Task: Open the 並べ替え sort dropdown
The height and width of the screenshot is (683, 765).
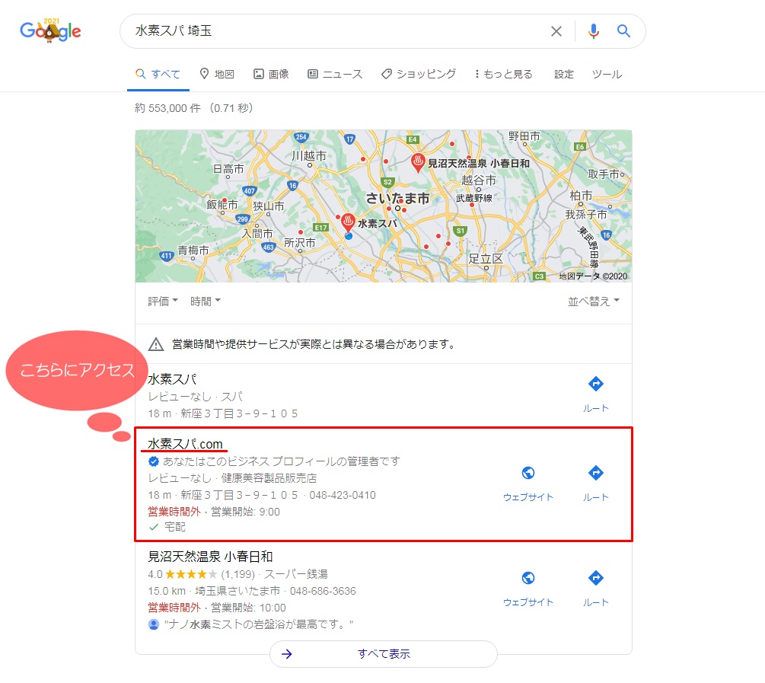Action: (x=593, y=302)
